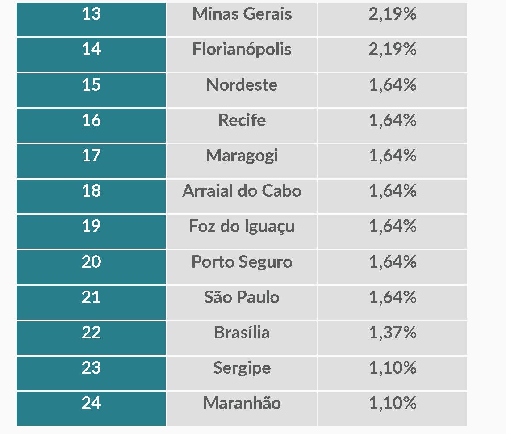Select the rank 20 teal cell
506x434 pixels.
[x=91, y=267]
